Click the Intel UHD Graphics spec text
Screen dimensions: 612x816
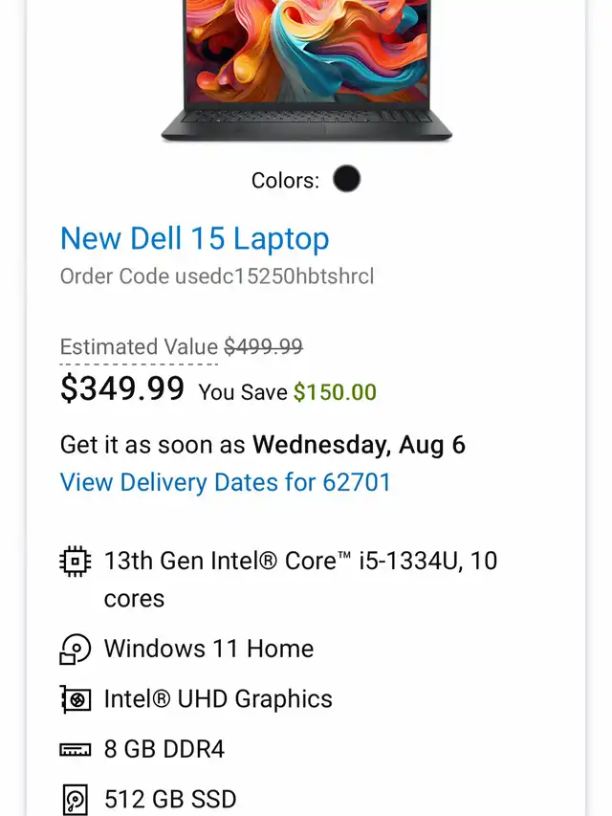pos(218,699)
